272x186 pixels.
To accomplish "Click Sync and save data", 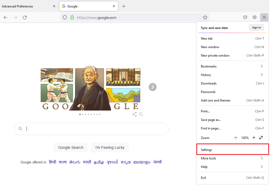I will pos(214,28).
